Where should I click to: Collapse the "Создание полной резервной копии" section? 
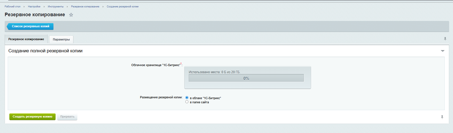tap(443, 51)
